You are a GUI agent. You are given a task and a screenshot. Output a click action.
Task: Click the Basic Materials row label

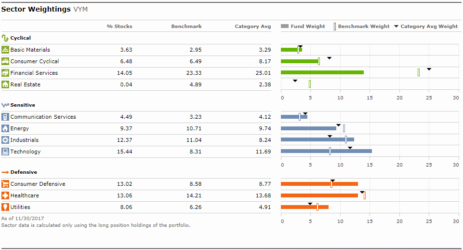pyautogui.click(x=30, y=50)
